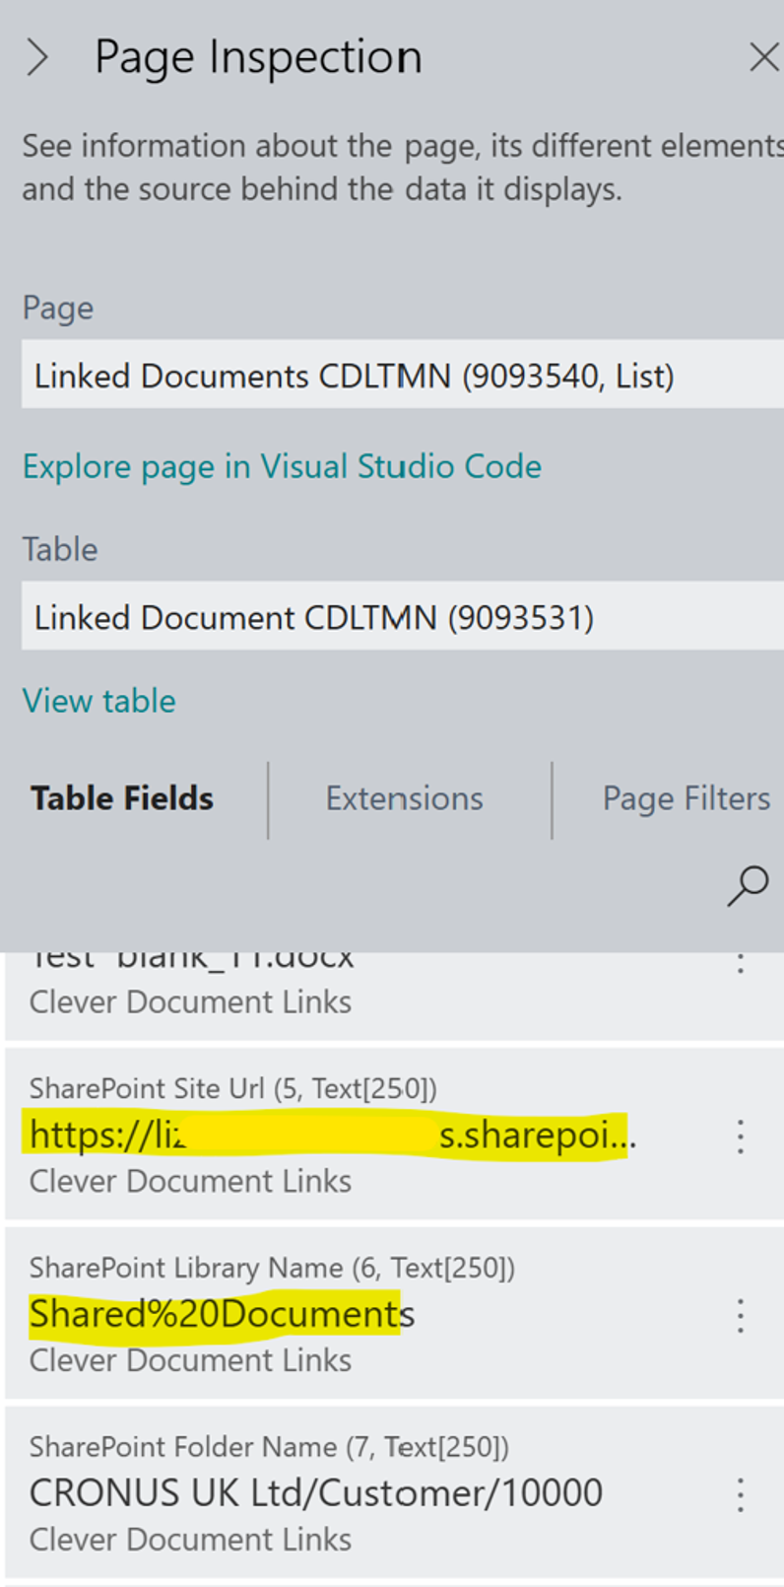The height and width of the screenshot is (1587, 784).
Task: Click the SharePoint Folder Name field label
Action: point(269,1447)
